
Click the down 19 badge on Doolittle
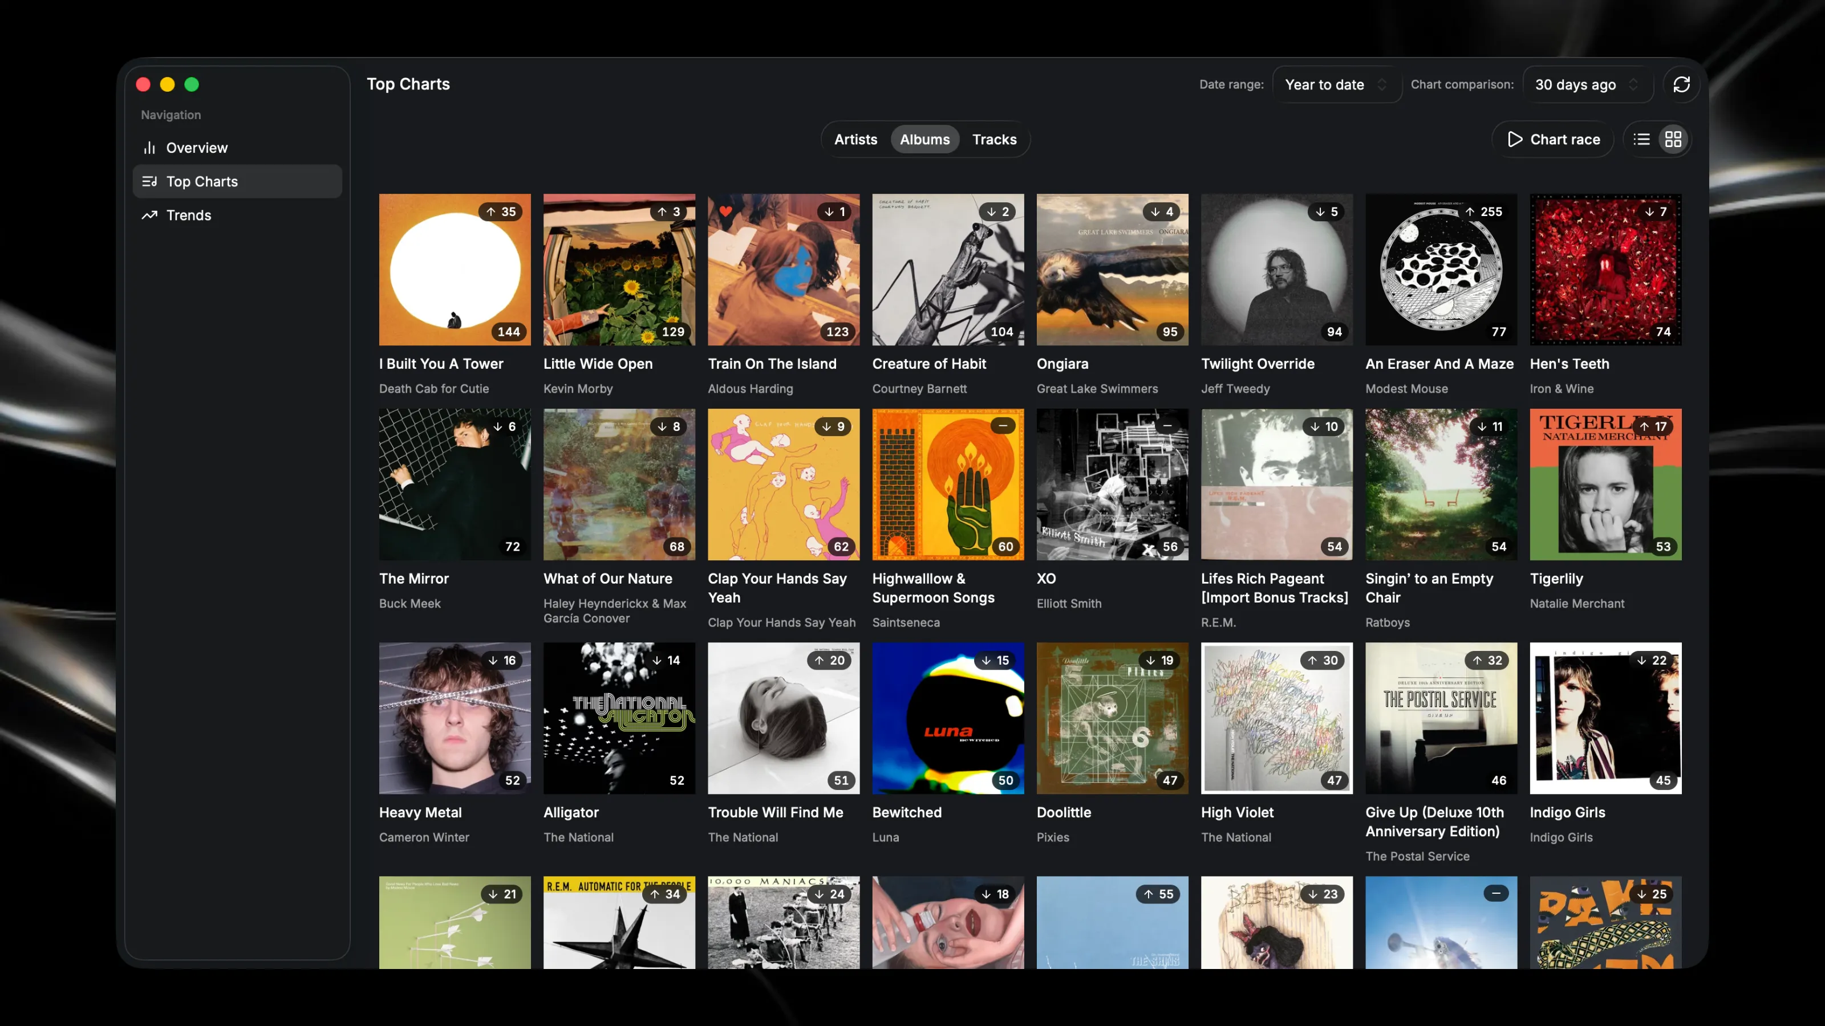(1159, 660)
